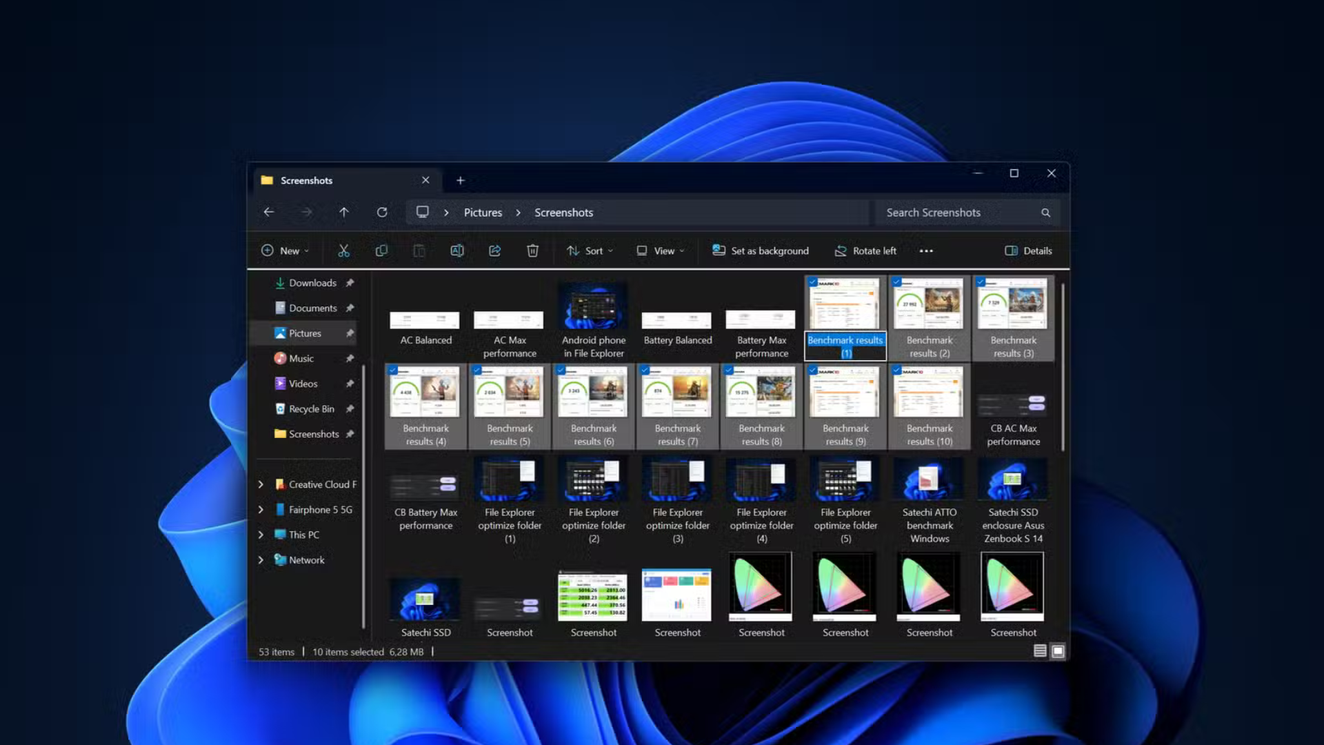1324x745 pixels.
Task: Select the Rename icon
Action: click(457, 250)
